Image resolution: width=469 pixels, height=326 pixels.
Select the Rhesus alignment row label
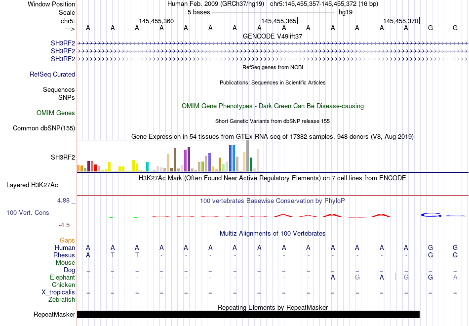(64, 255)
